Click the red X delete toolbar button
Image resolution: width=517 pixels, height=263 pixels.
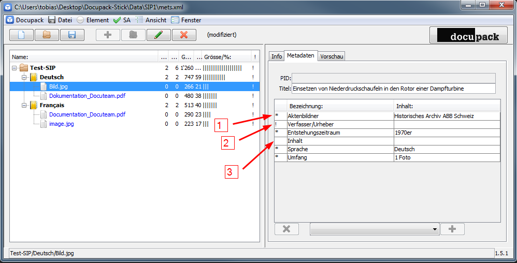[x=184, y=35]
